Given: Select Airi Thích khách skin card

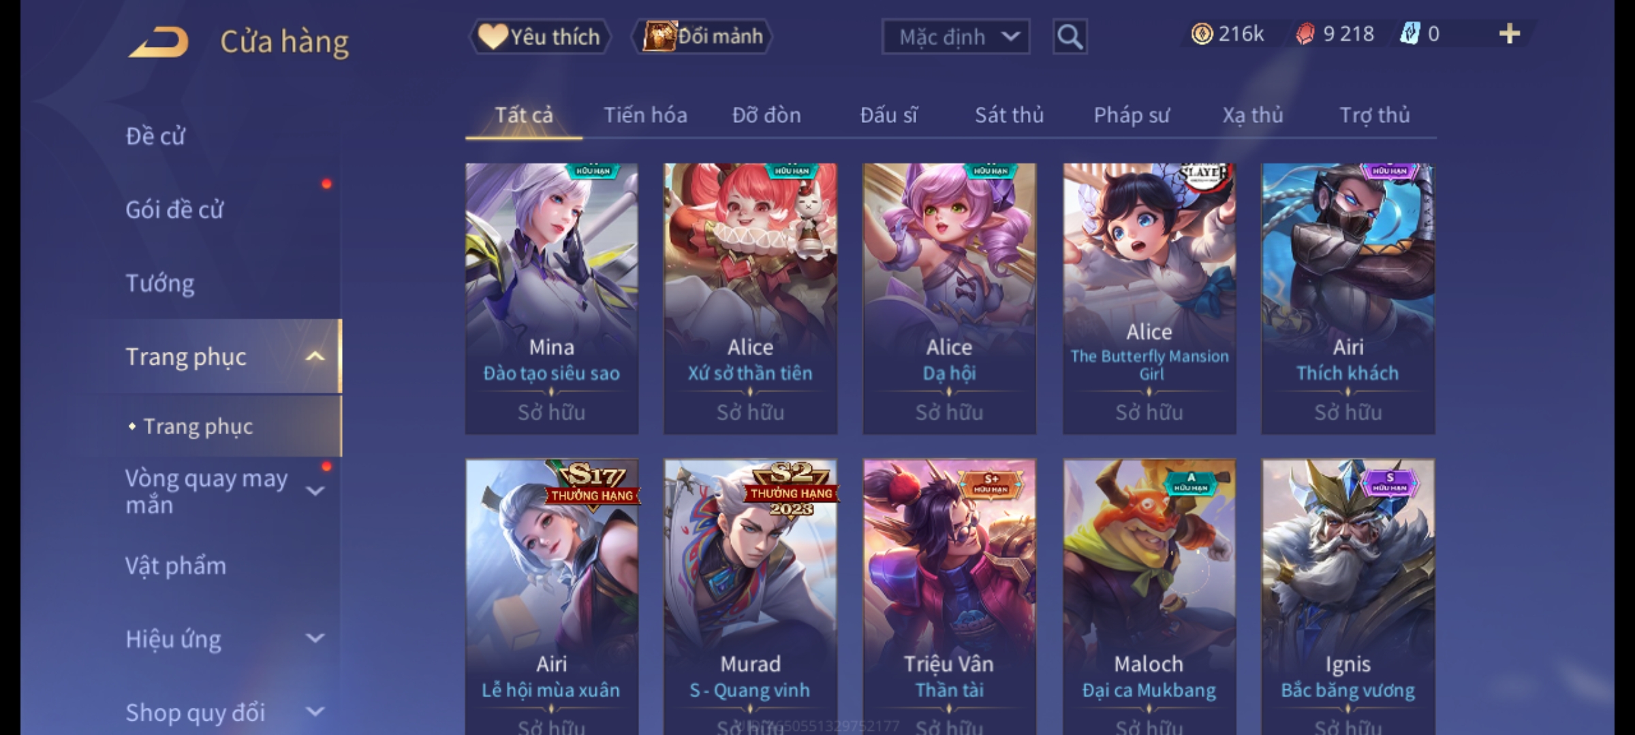Looking at the screenshot, I should pos(1348,298).
